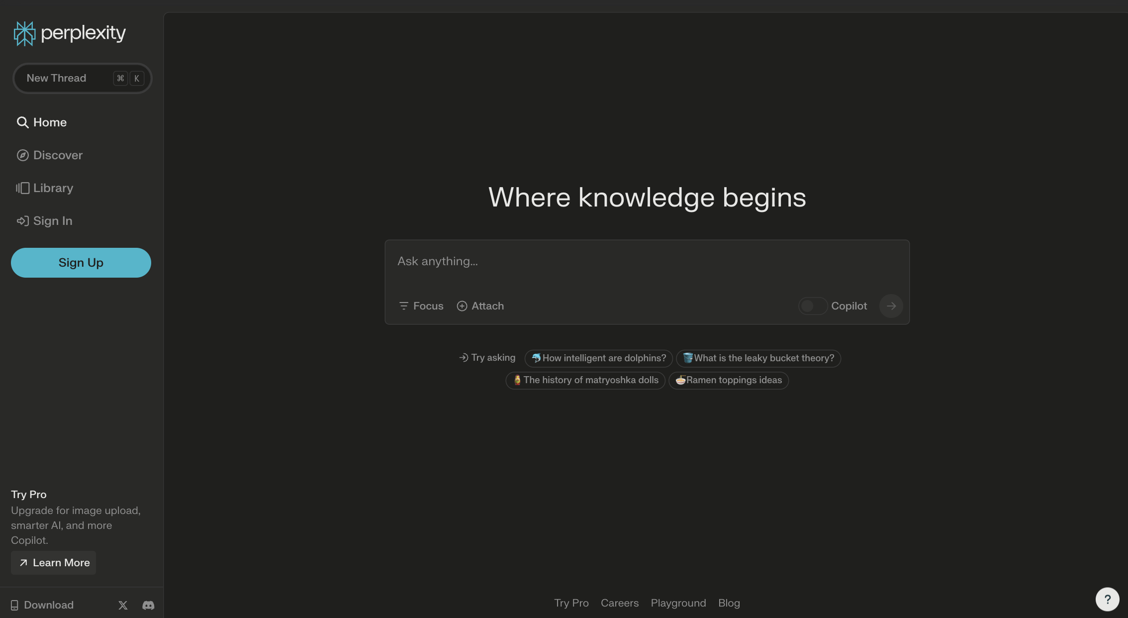Click the Ask anything input field
This screenshot has height=618, width=1128.
click(x=647, y=262)
